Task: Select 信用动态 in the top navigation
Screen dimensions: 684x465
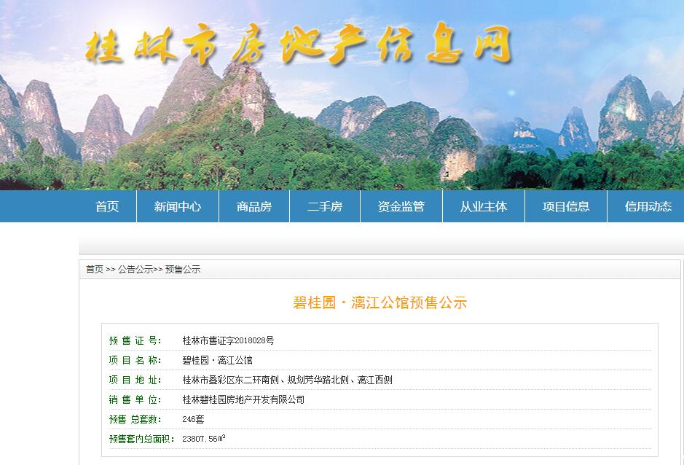Action: pyautogui.click(x=648, y=206)
